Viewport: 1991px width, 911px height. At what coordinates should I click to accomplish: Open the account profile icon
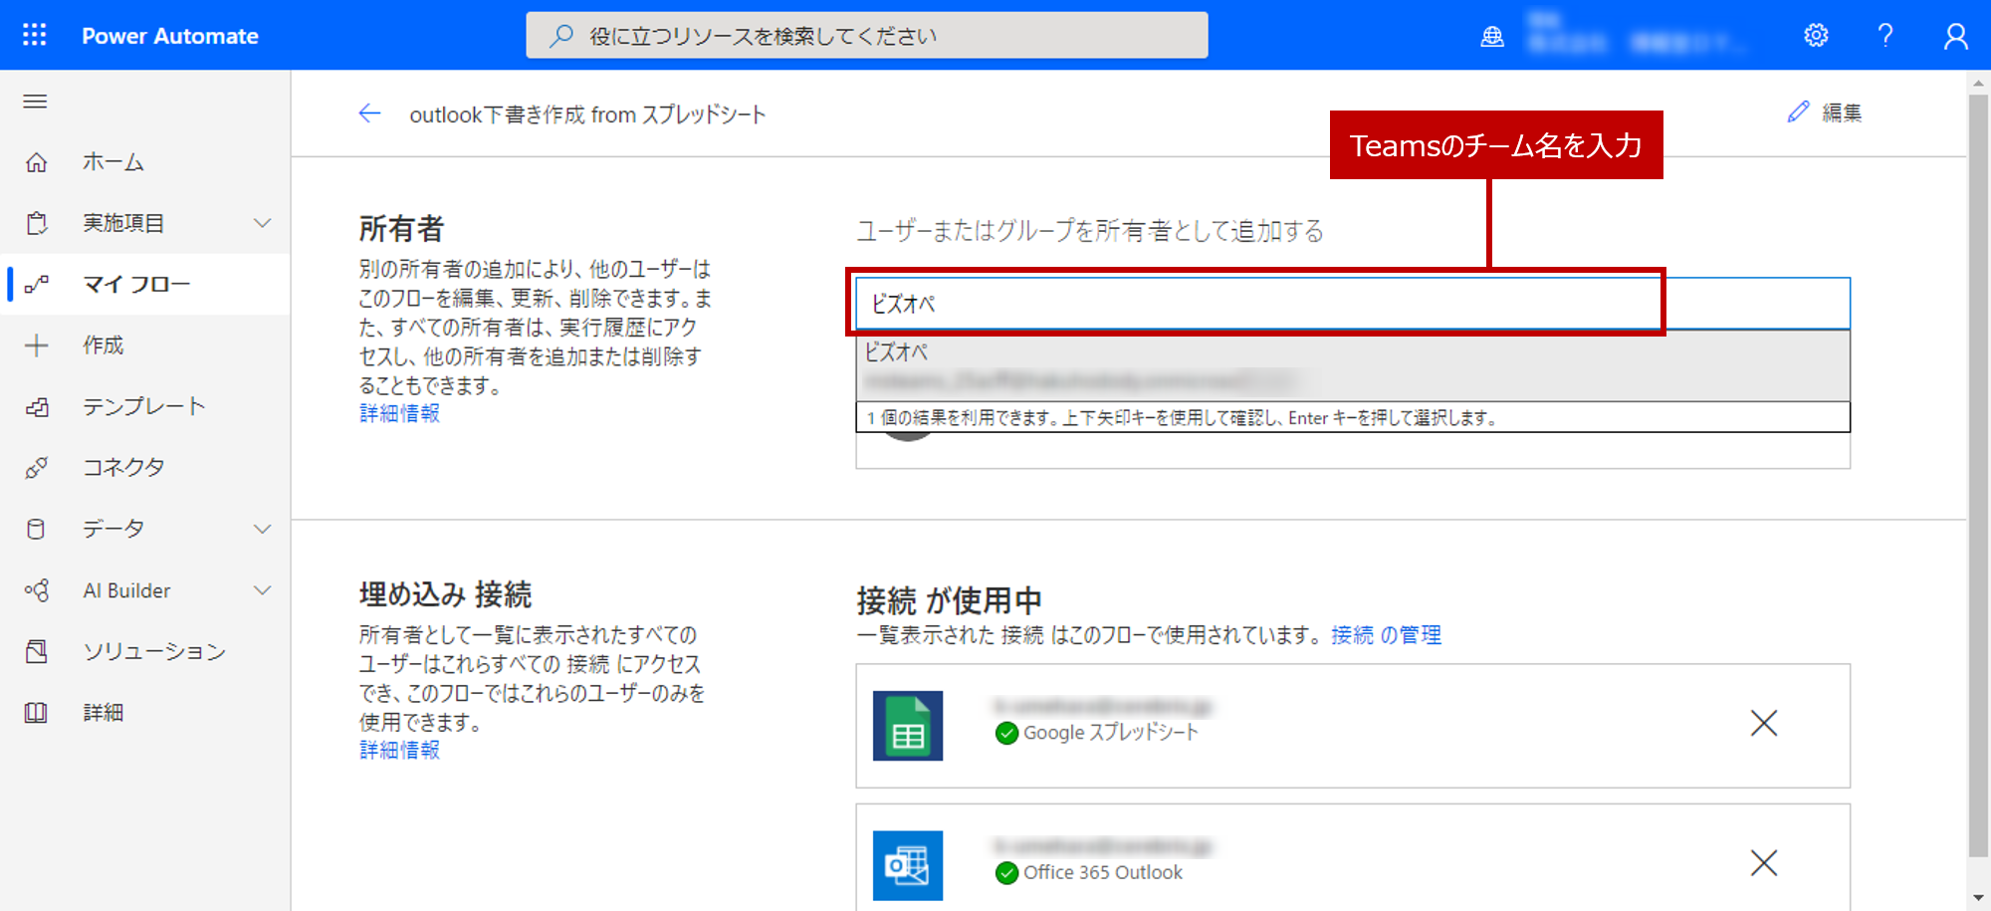coord(1955,36)
